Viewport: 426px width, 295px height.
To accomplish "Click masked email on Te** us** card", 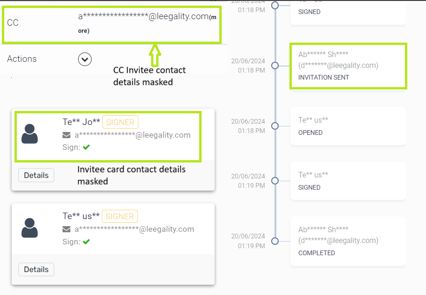I will coord(134,229).
